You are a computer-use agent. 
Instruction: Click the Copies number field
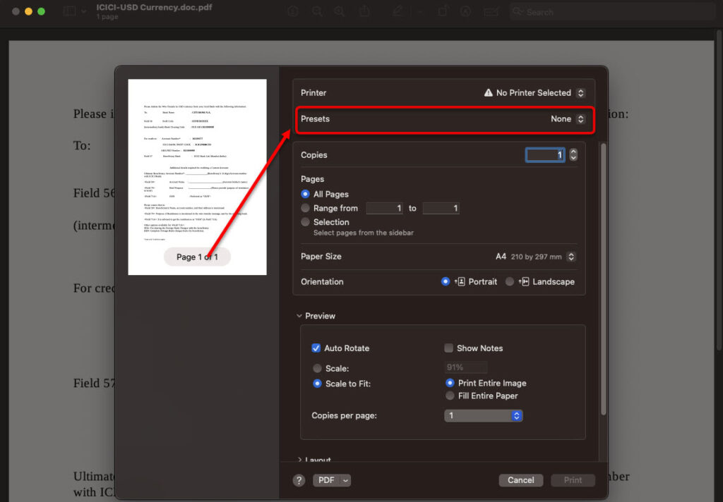pos(545,154)
